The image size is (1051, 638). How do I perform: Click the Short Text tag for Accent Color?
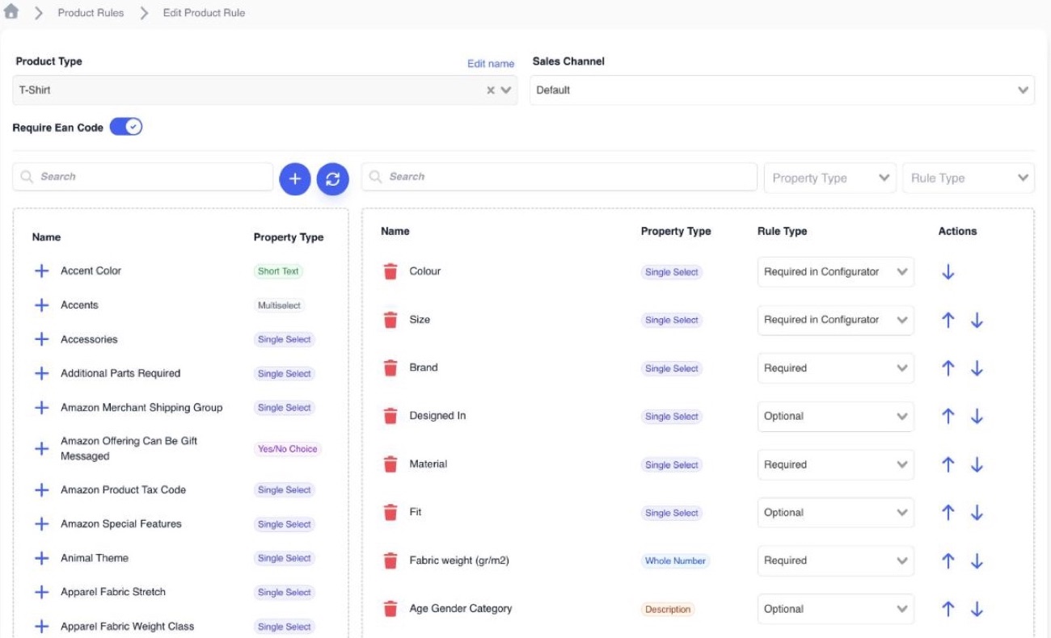(278, 271)
